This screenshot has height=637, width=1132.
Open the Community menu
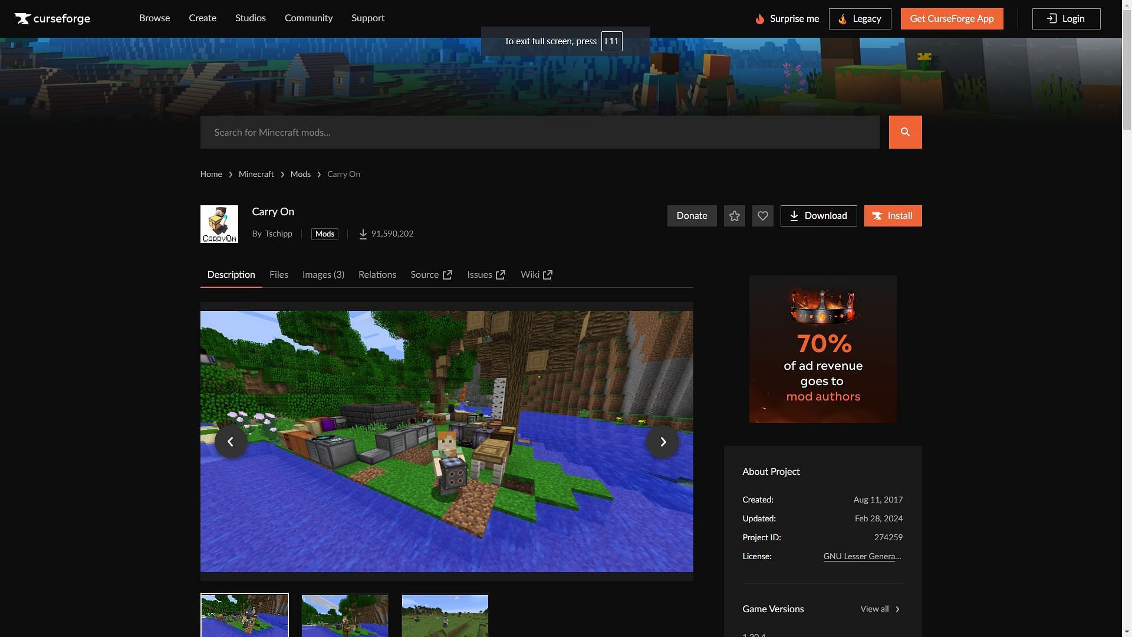click(x=308, y=18)
